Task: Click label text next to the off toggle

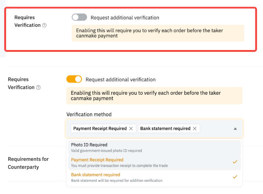Action: [x=125, y=17]
